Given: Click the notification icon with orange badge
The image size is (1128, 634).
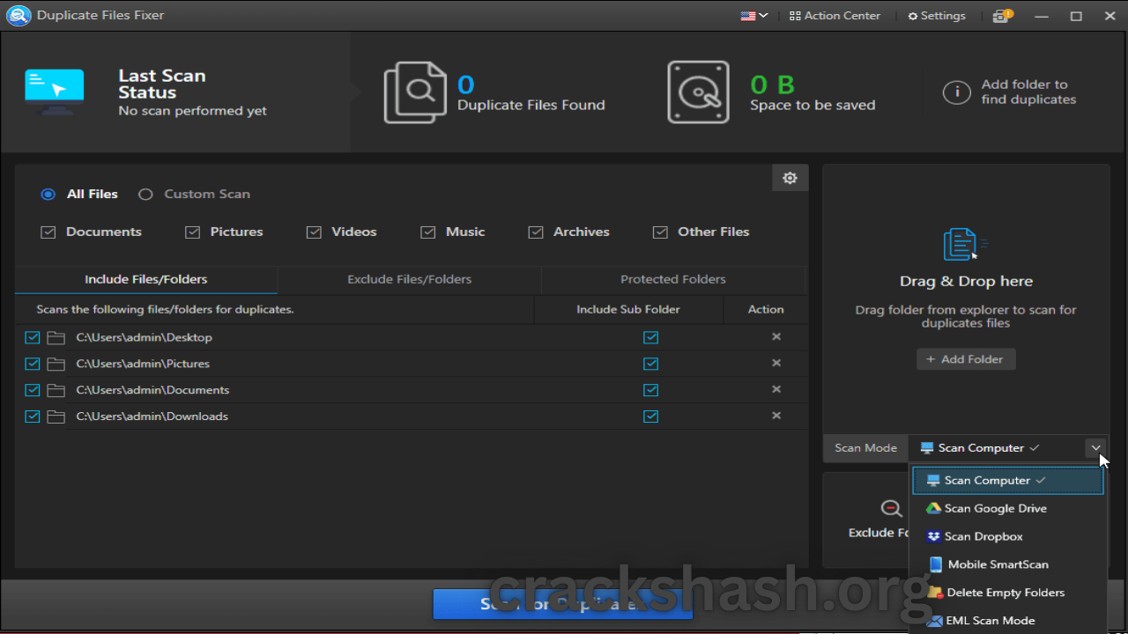Looking at the screenshot, I should (1002, 16).
